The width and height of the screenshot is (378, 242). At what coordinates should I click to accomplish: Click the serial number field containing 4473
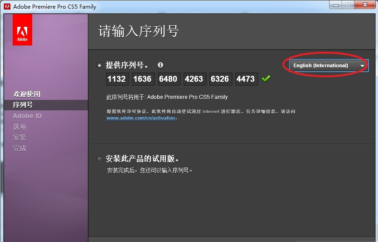247,79
